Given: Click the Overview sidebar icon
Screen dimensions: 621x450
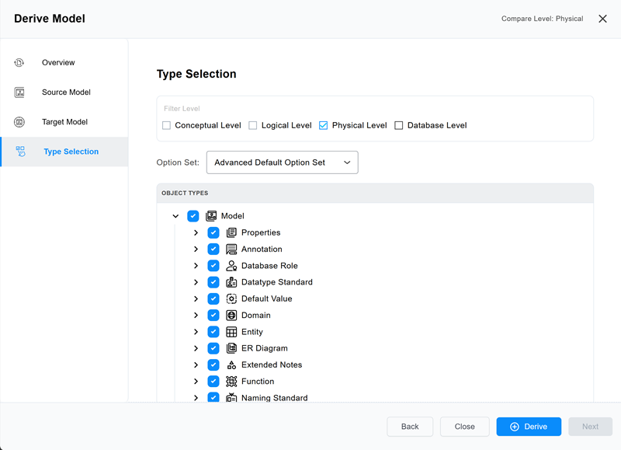Looking at the screenshot, I should pyautogui.click(x=19, y=63).
